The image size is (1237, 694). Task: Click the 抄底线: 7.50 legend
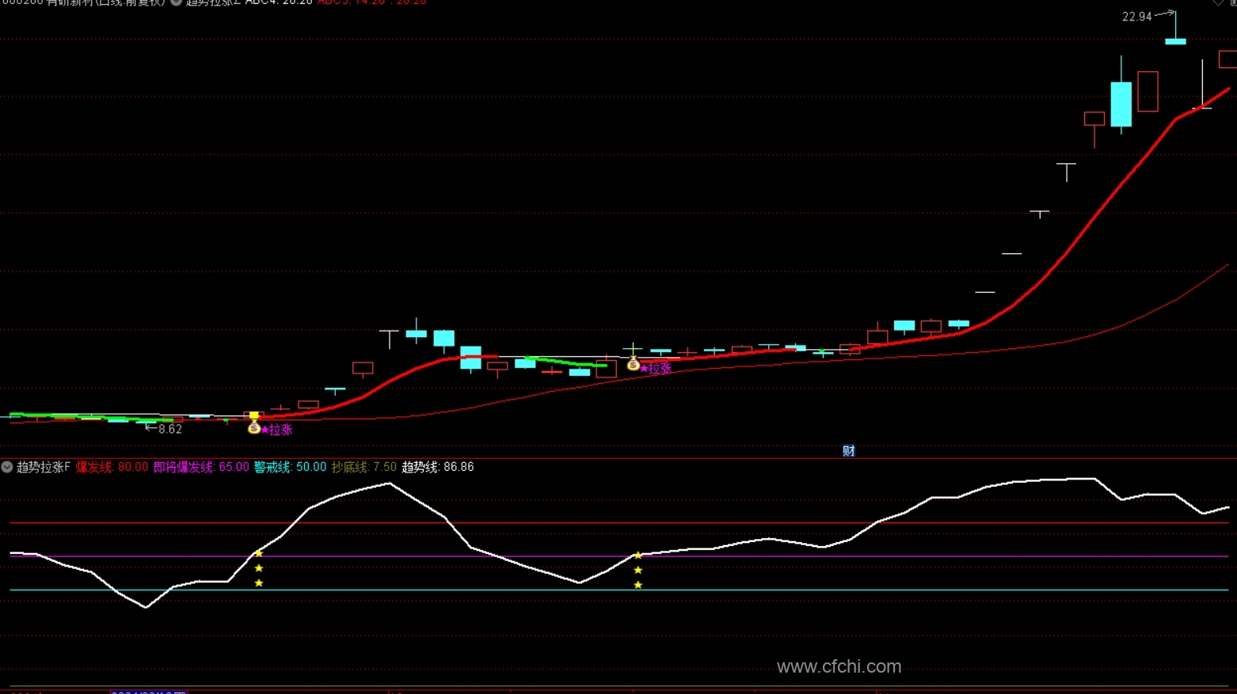click(364, 467)
